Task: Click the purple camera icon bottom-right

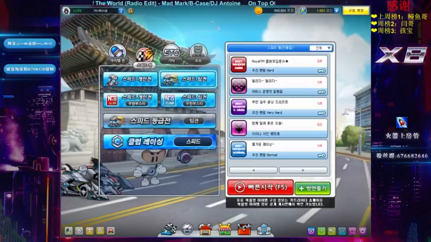Action: [311, 231]
